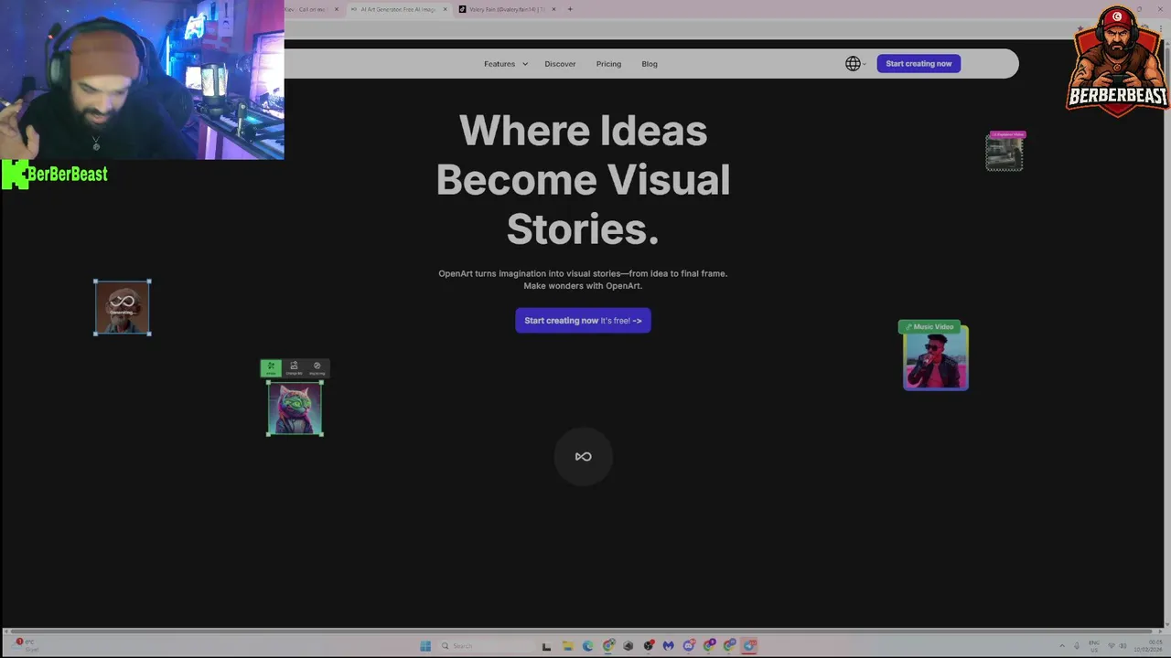Expand the system tray hidden icons chevron
The width and height of the screenshot is (1171, 658).
[1062, 646]
